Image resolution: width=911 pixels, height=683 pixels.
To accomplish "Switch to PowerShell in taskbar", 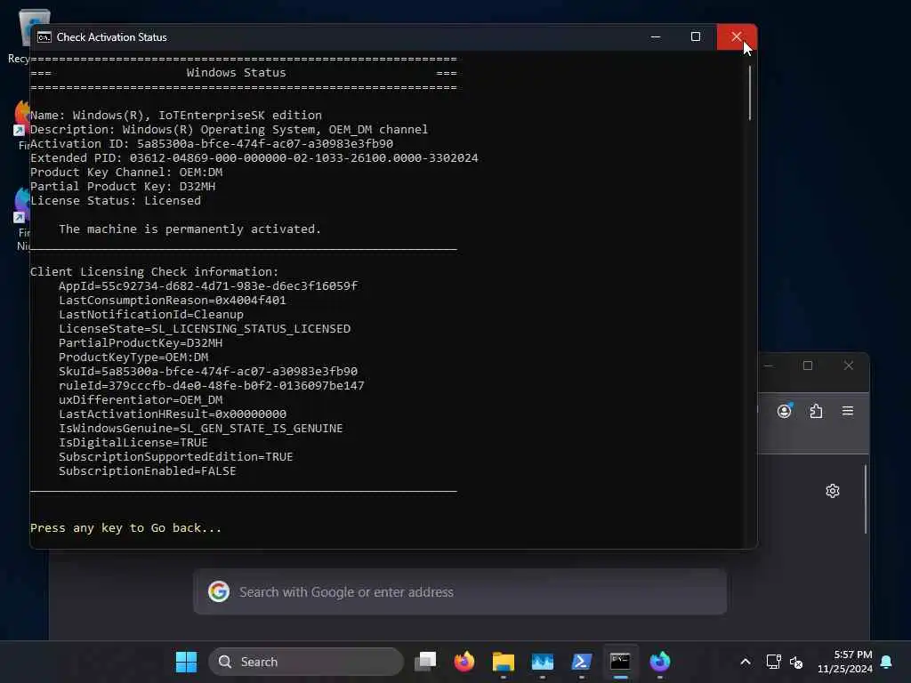I will tap(581, 662).
